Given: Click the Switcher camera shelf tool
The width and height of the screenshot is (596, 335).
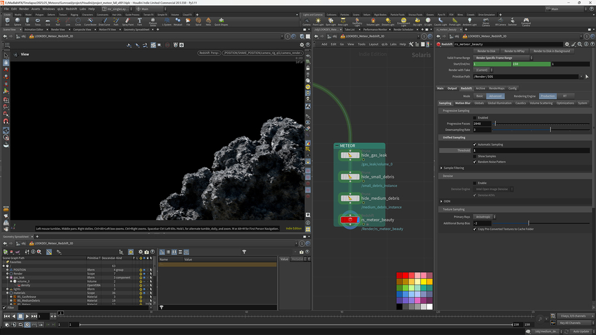Looking at the screenshot, I should tap(512, 21).
